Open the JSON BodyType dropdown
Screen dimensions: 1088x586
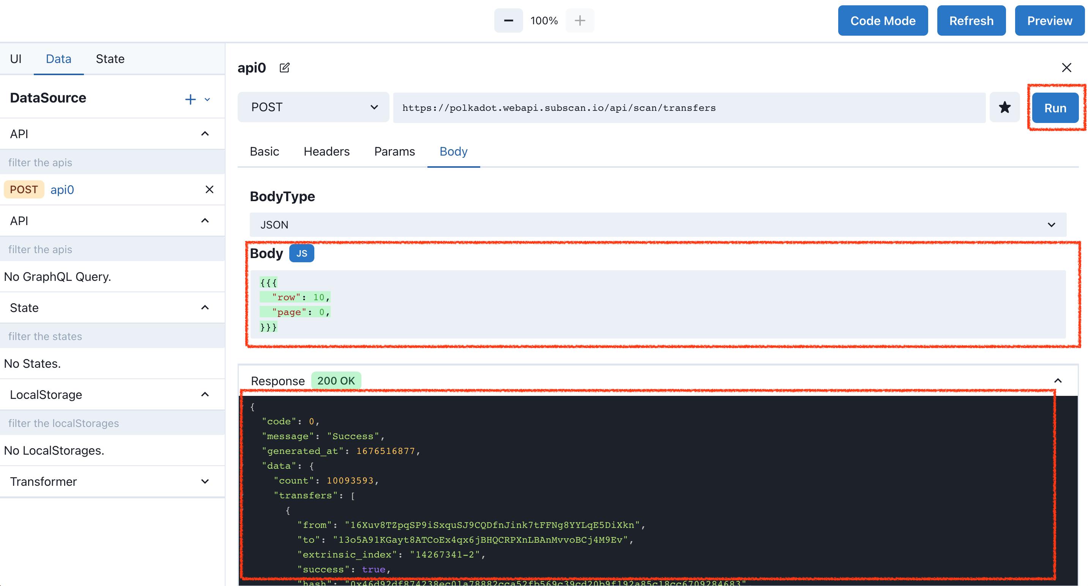[658, 225]
